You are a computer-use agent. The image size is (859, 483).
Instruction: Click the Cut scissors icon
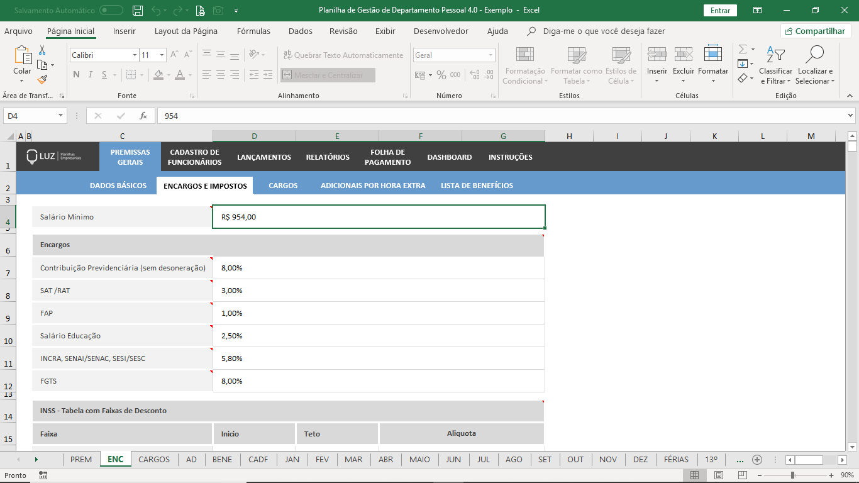pos(42,50)
